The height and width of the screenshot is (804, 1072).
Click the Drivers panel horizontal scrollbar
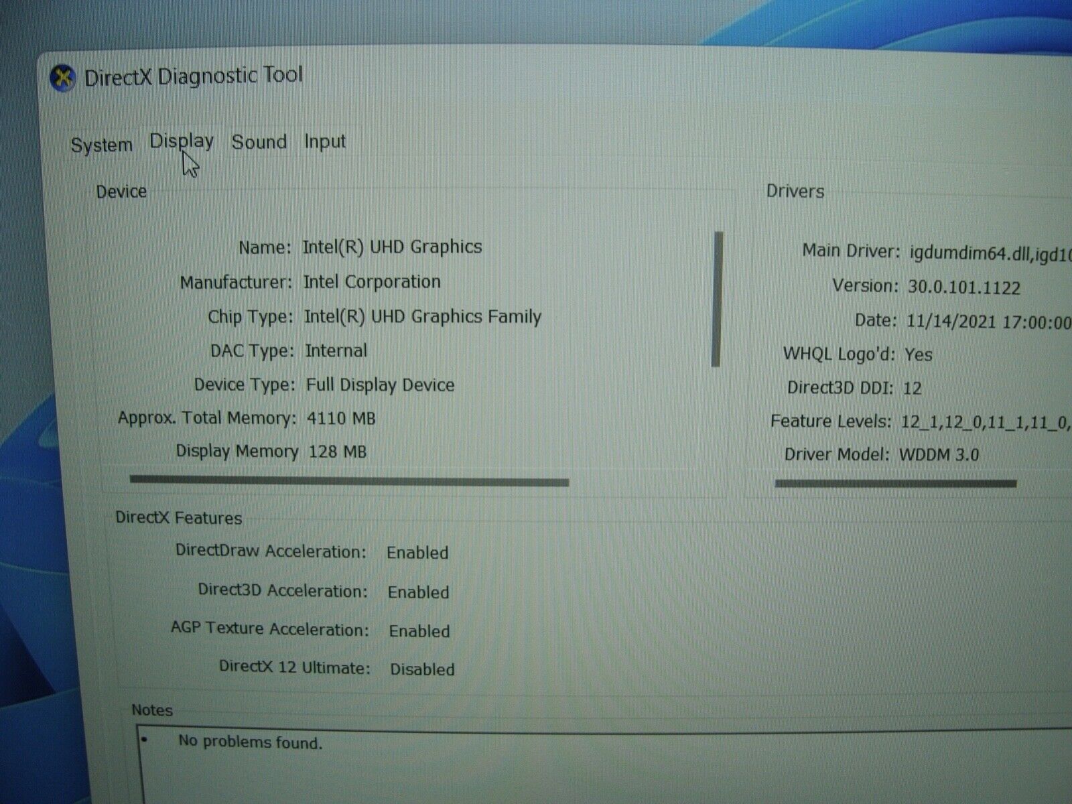pos(896,483)
